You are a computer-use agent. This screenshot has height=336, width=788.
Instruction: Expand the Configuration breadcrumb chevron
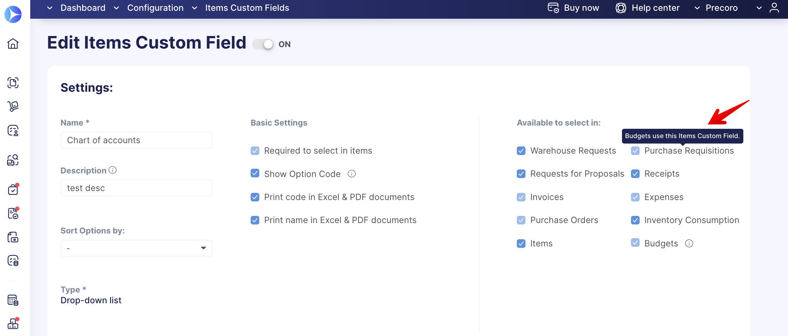point(194,8)
